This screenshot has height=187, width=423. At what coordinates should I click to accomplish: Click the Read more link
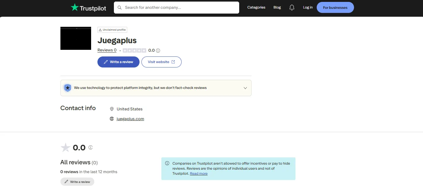pos(199,173)
